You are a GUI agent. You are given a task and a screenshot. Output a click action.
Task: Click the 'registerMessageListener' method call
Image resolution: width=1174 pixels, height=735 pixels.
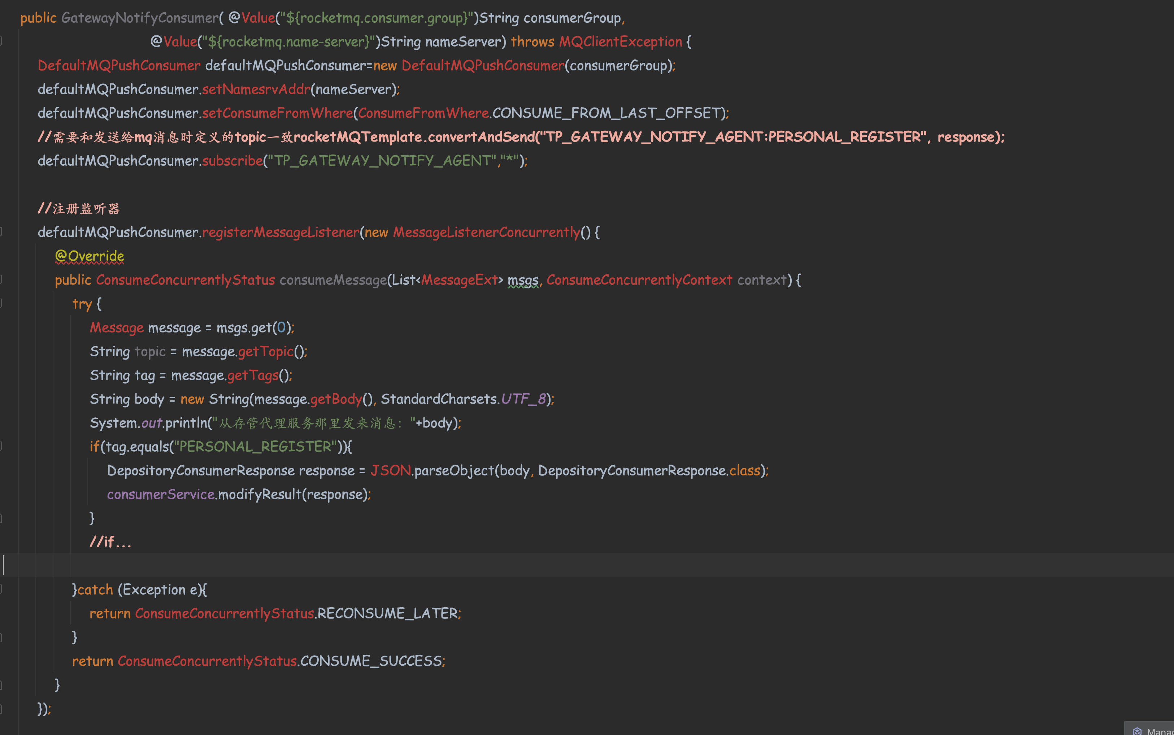[x=281, y=233]
